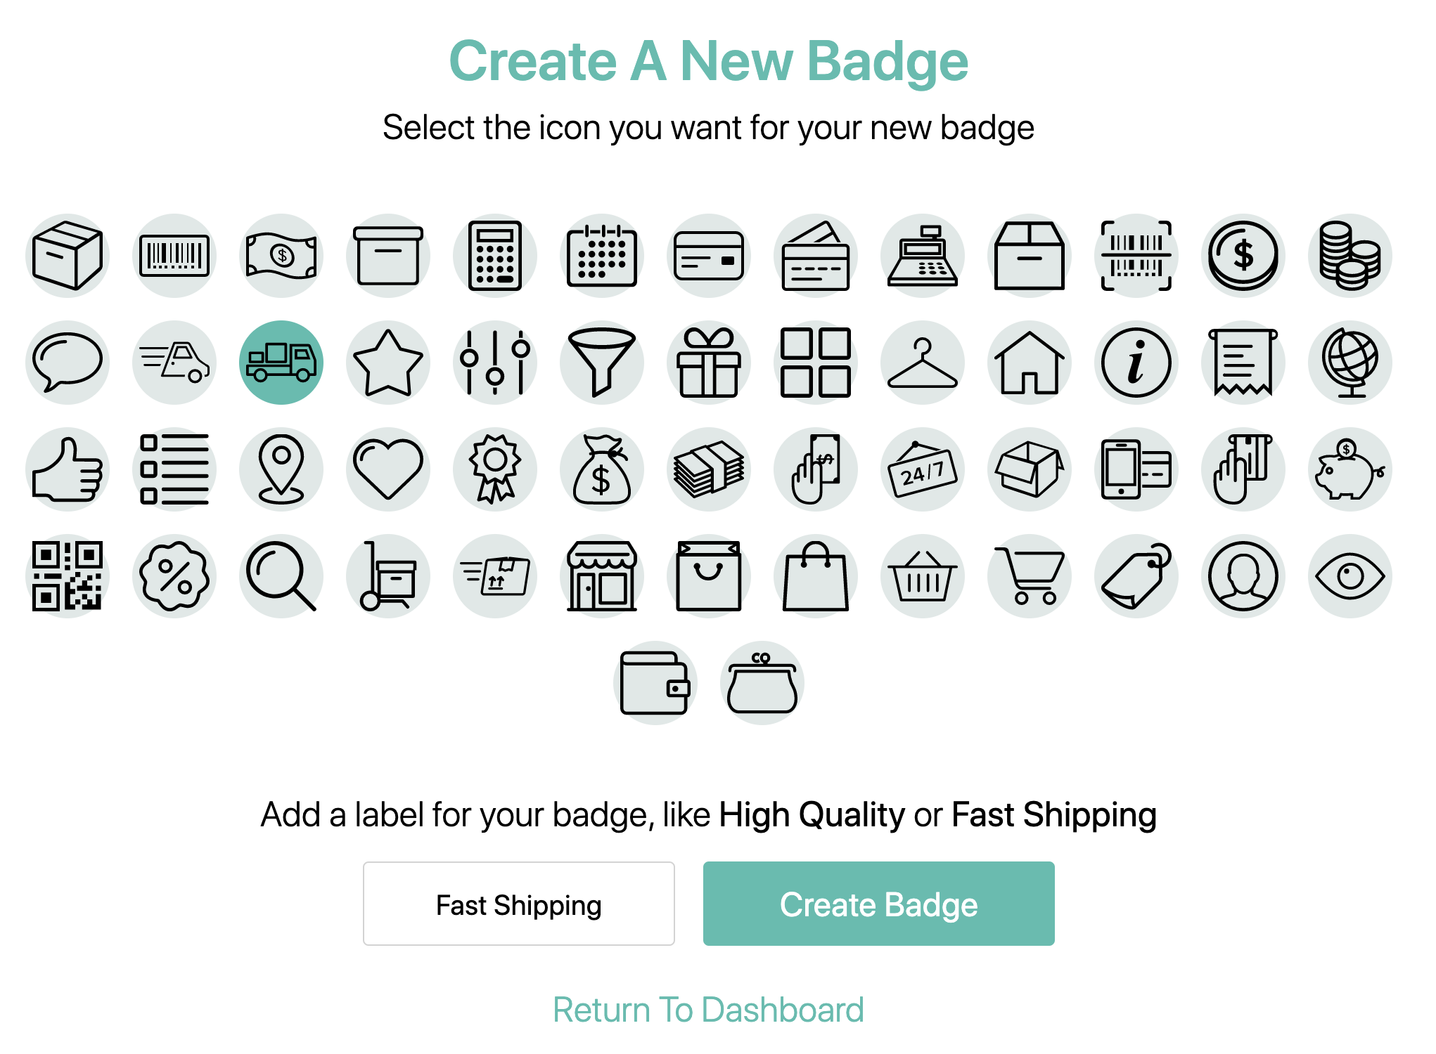
Task: Select the star icon for the badge
Action: [x=387, y=363]
